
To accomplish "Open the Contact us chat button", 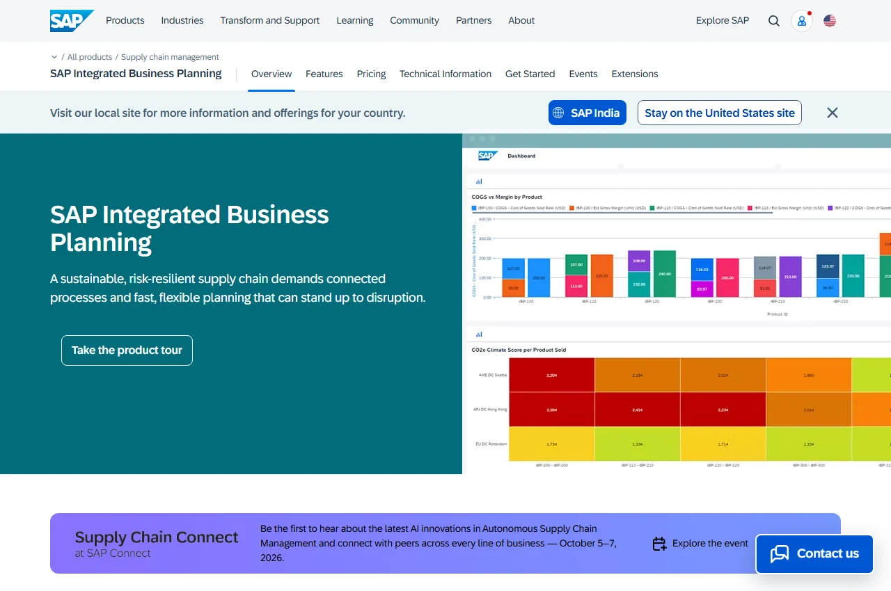I will (814, 553).
